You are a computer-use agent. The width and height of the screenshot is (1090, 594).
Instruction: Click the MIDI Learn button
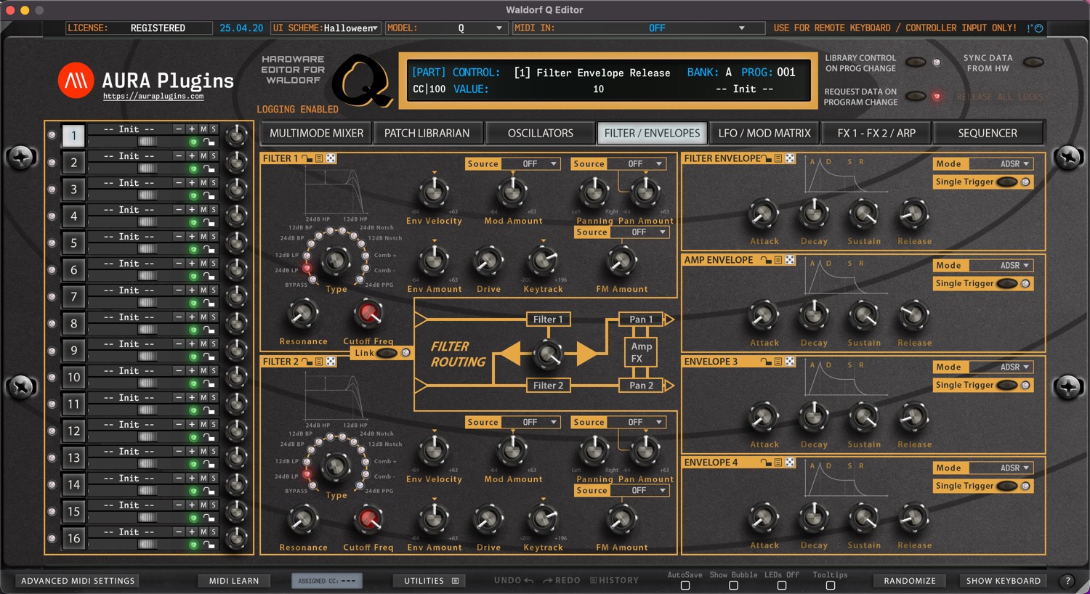point(234,581)
